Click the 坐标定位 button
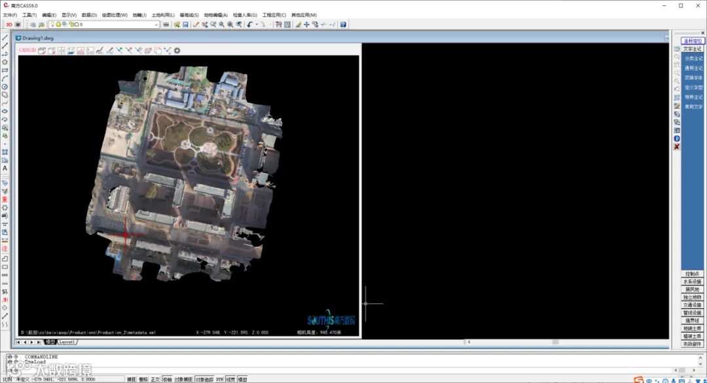Image resolution: width=707 pixels, height=383 pixels. click(x=692, y=41)
